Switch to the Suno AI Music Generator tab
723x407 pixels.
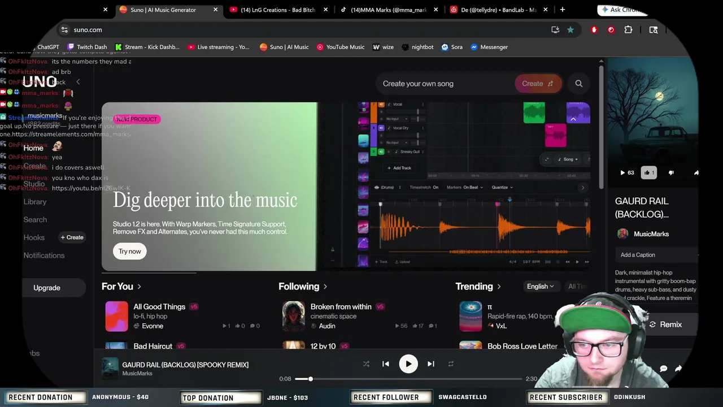(168, 10)
